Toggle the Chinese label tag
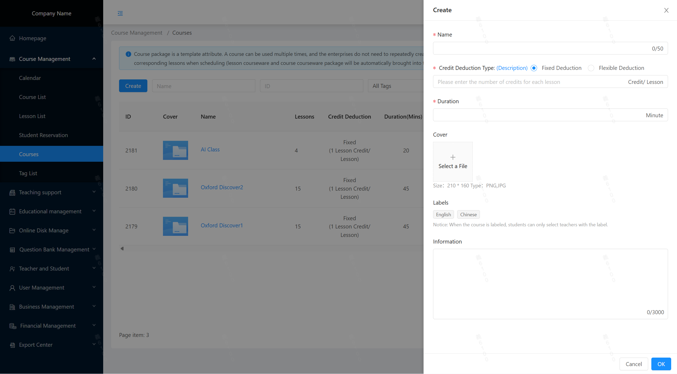 468,214
